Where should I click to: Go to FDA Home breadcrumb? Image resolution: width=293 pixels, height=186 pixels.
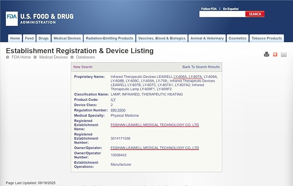21,57
